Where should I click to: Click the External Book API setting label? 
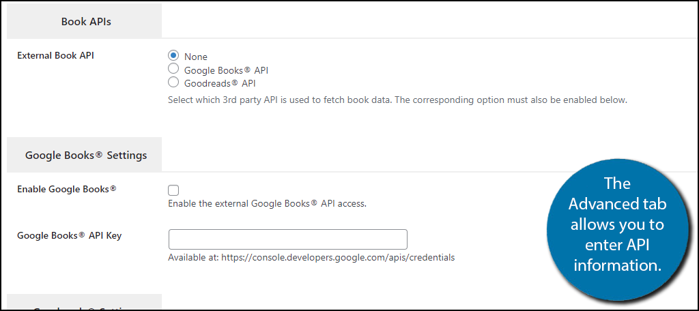tap(55, 56)
